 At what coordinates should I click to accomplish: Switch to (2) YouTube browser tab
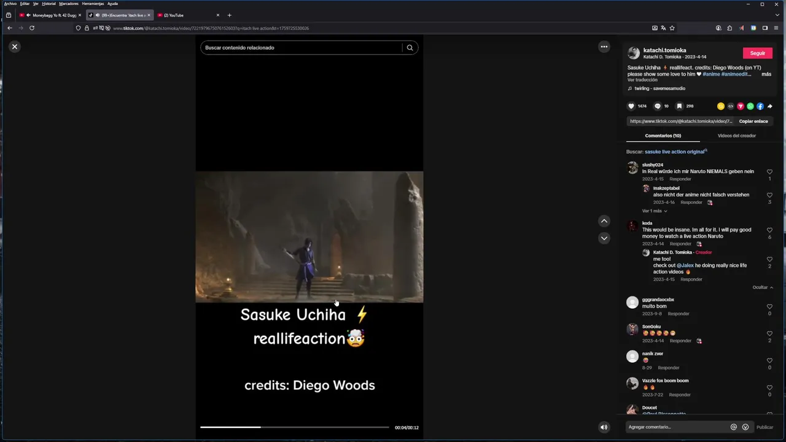(187, 15)
